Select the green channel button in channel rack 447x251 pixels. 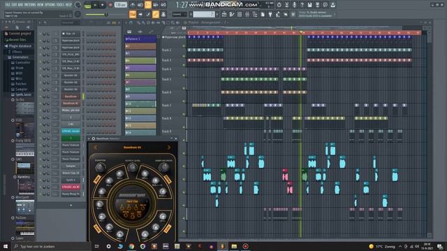tap(71, 138)
